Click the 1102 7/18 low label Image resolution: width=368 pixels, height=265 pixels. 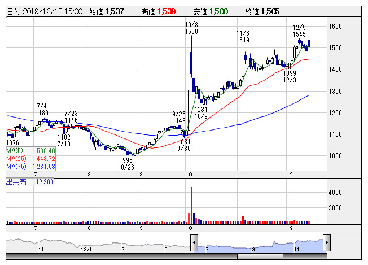click(x=64, y=140)
